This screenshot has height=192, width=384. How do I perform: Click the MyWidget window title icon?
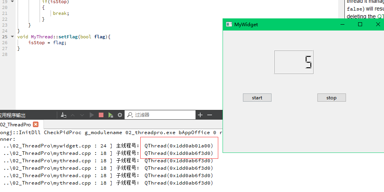(x=229, y=24)
